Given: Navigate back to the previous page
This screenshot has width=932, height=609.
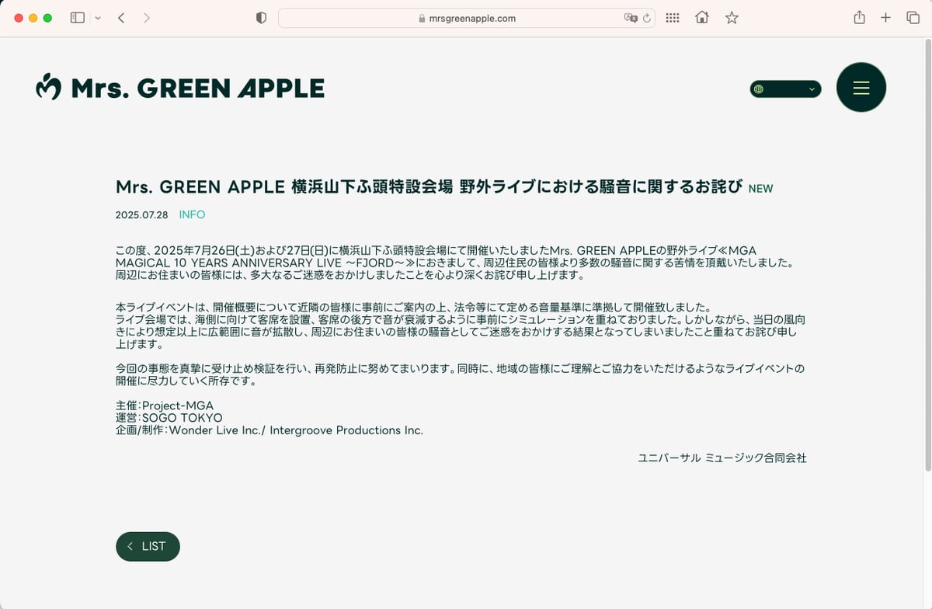Looking at the screenshot, I should point(121,18).
